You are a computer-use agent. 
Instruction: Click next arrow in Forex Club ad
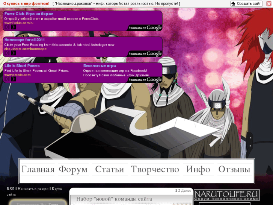14,27
